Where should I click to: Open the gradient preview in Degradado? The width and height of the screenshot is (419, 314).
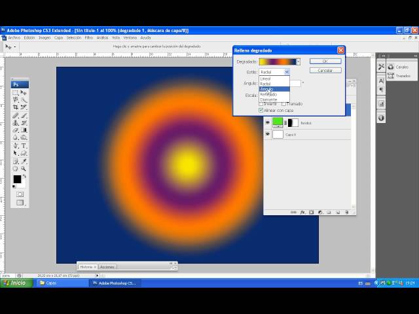[x=278, y=61]
